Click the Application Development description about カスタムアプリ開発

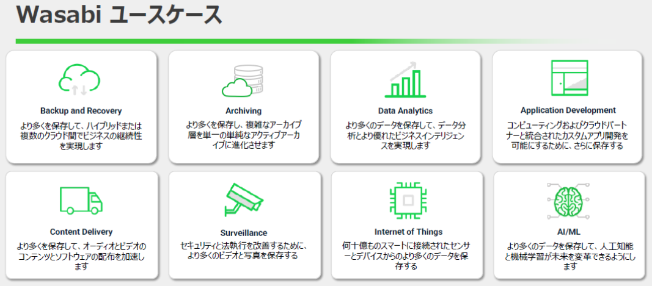[x=568, y=135]
